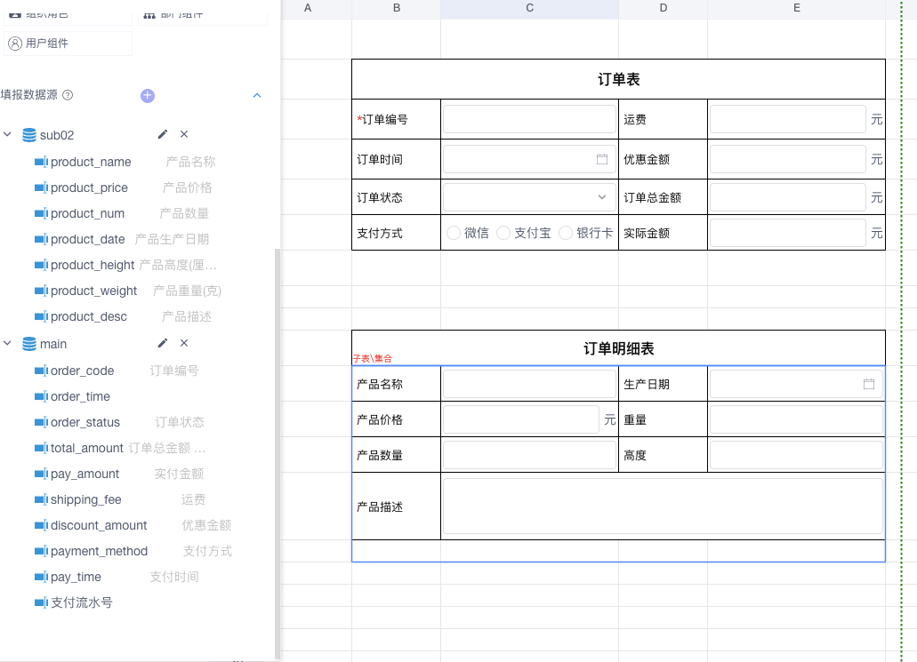Click the add data source plus icon

click(x=148, y=95)
